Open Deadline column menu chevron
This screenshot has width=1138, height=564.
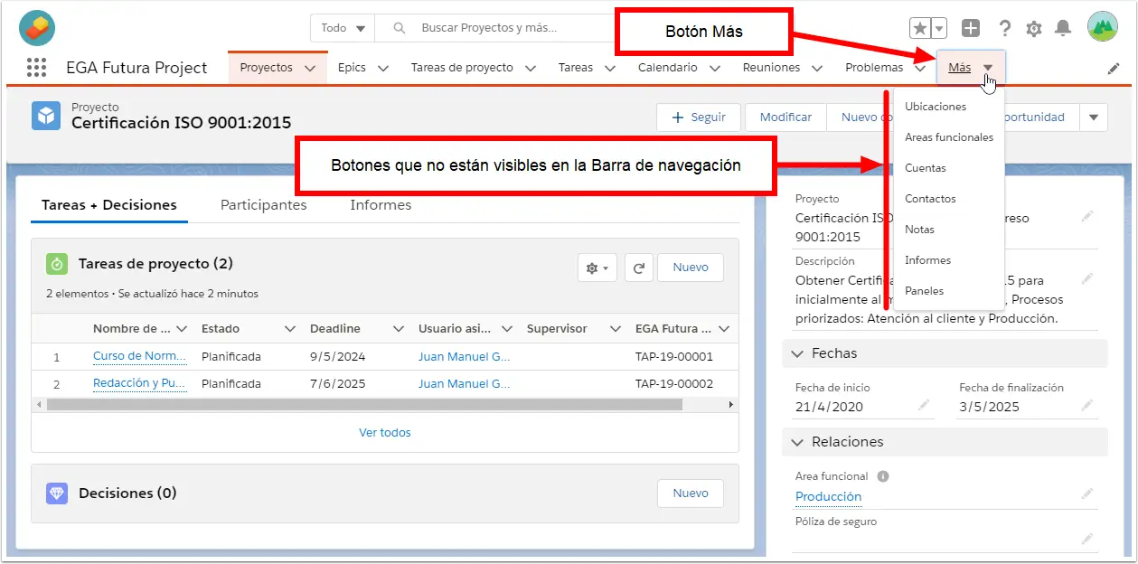[x=399, y=329]
